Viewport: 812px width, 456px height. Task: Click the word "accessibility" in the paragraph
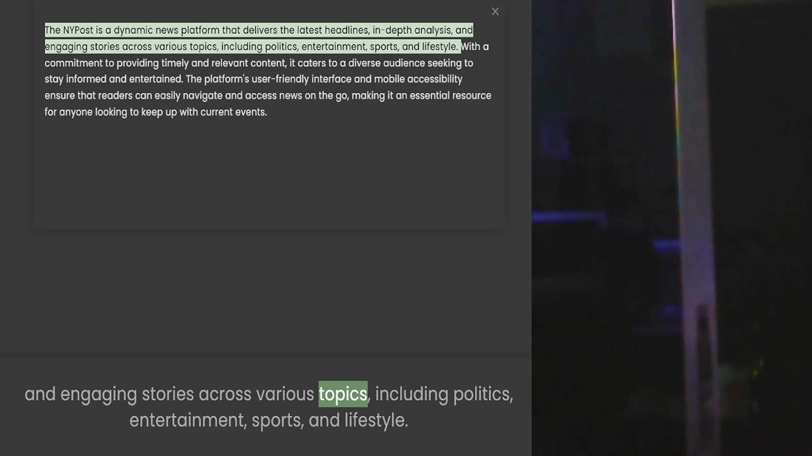[435, 79]
